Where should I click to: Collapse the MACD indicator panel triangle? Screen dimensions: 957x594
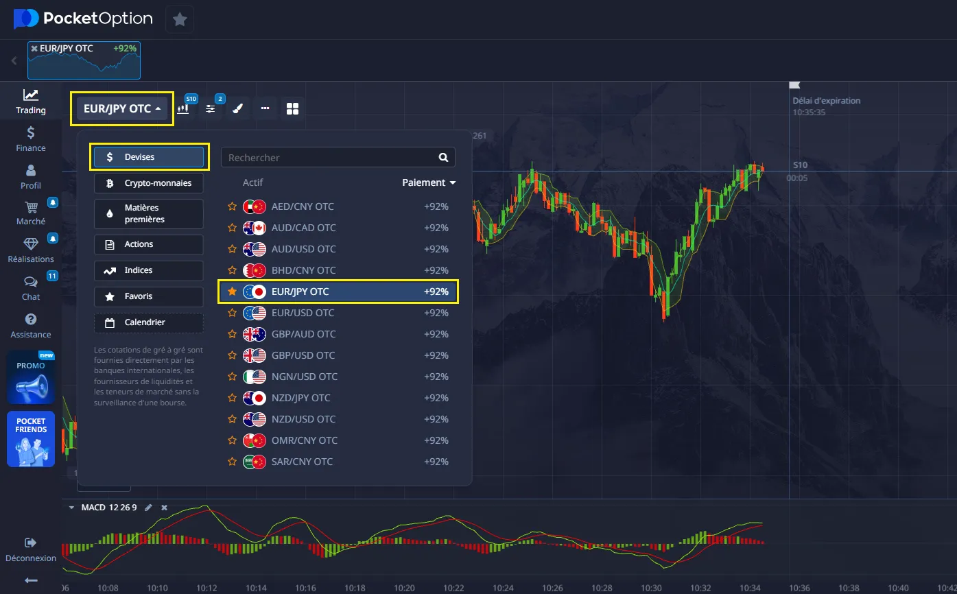tap(71, 508)
